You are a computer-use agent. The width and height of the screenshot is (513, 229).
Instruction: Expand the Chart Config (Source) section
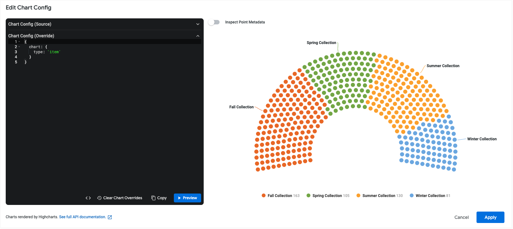click(x=198, y=24)
